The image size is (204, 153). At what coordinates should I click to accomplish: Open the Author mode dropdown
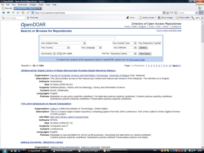[148, 18]
